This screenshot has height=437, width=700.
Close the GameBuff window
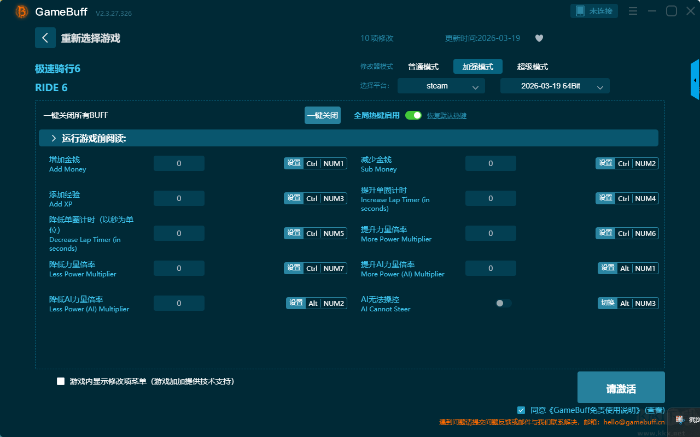[691, 11]
